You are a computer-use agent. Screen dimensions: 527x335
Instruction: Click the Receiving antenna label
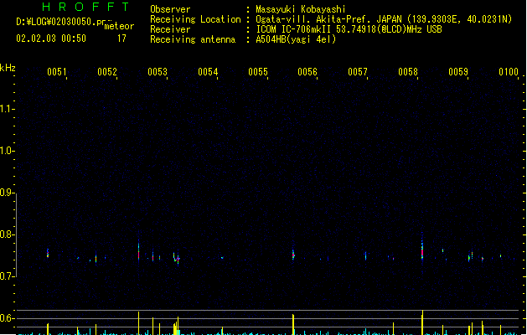pos(193,39)
